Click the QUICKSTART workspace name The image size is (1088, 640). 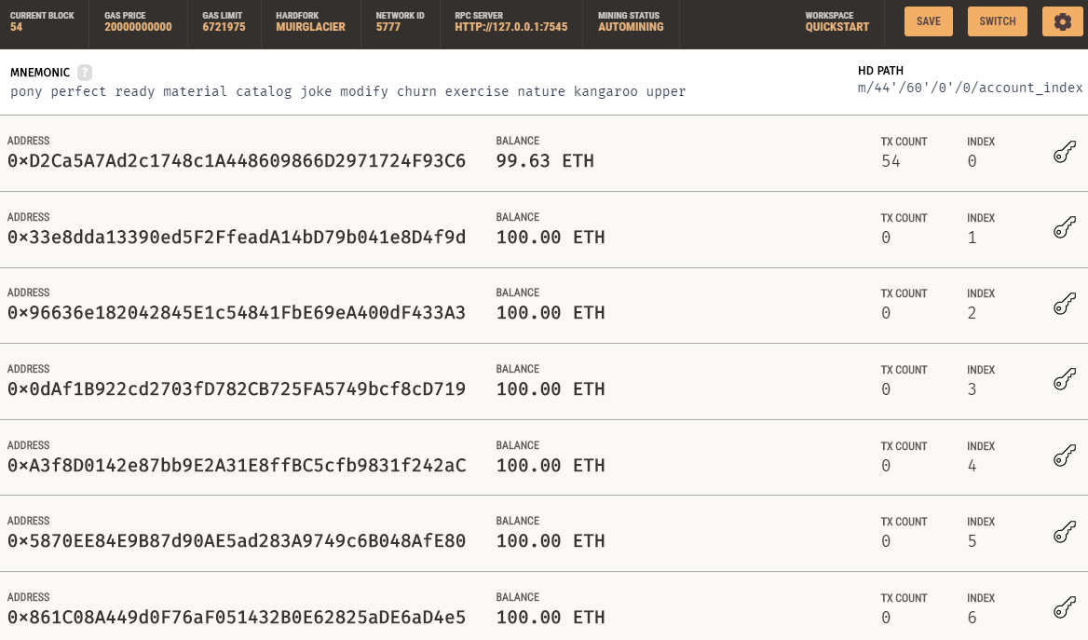point(836,27)
